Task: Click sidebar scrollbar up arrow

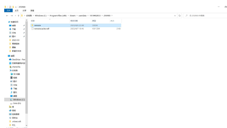Action: [27, 20]
